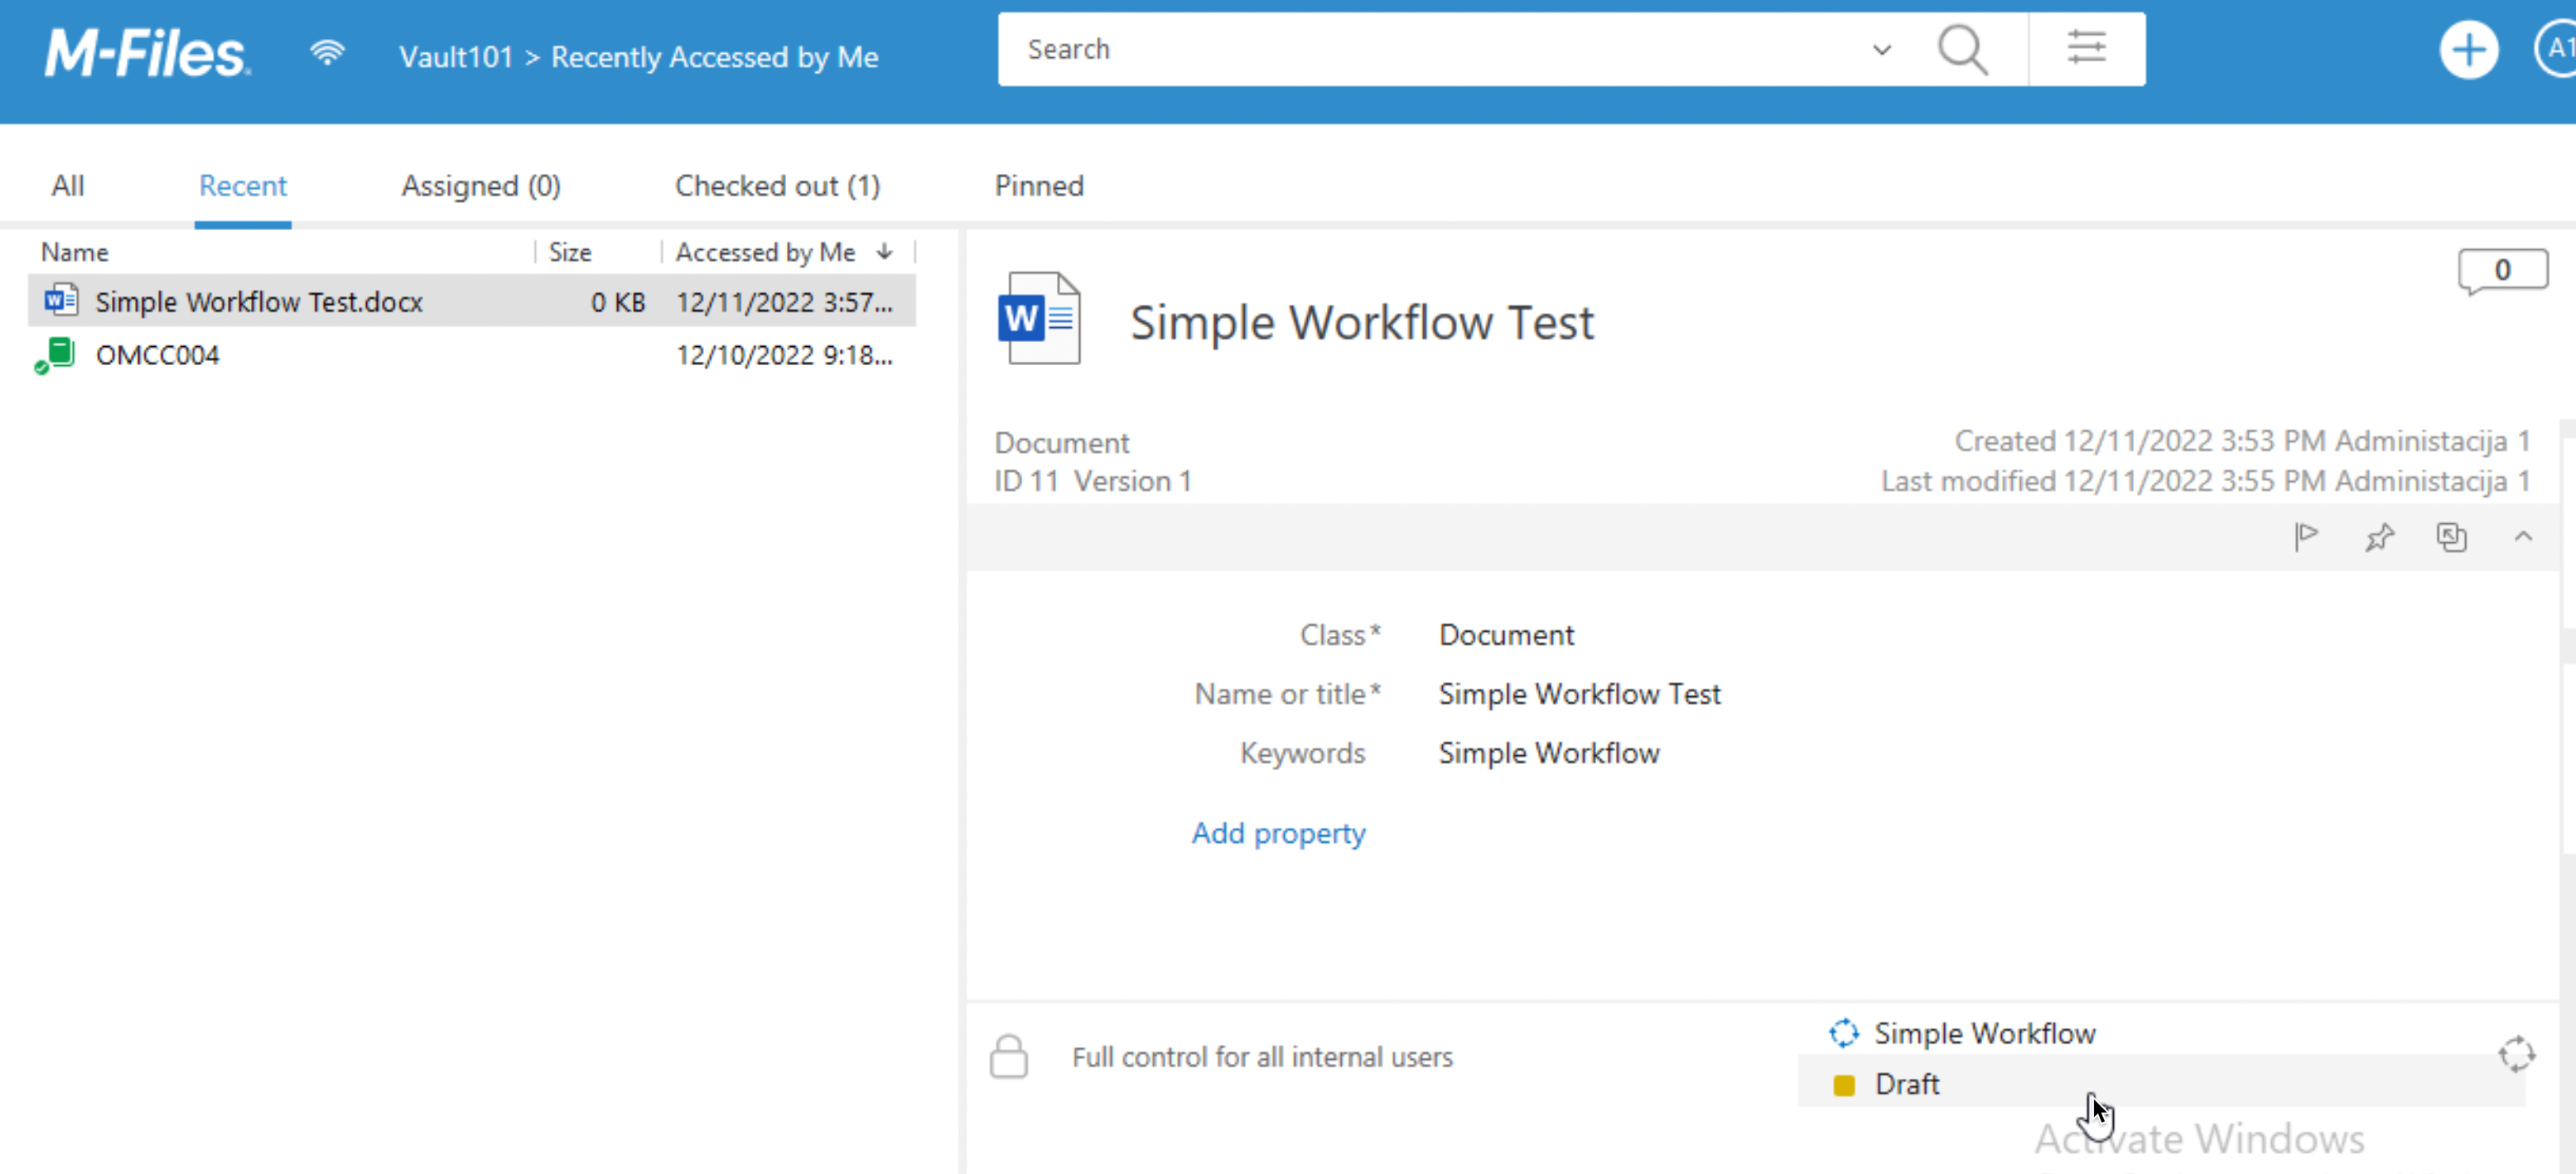2576x1174 pixels.
Task: Open the Checked out (1) tab
Action: click(x=777, y=185)
